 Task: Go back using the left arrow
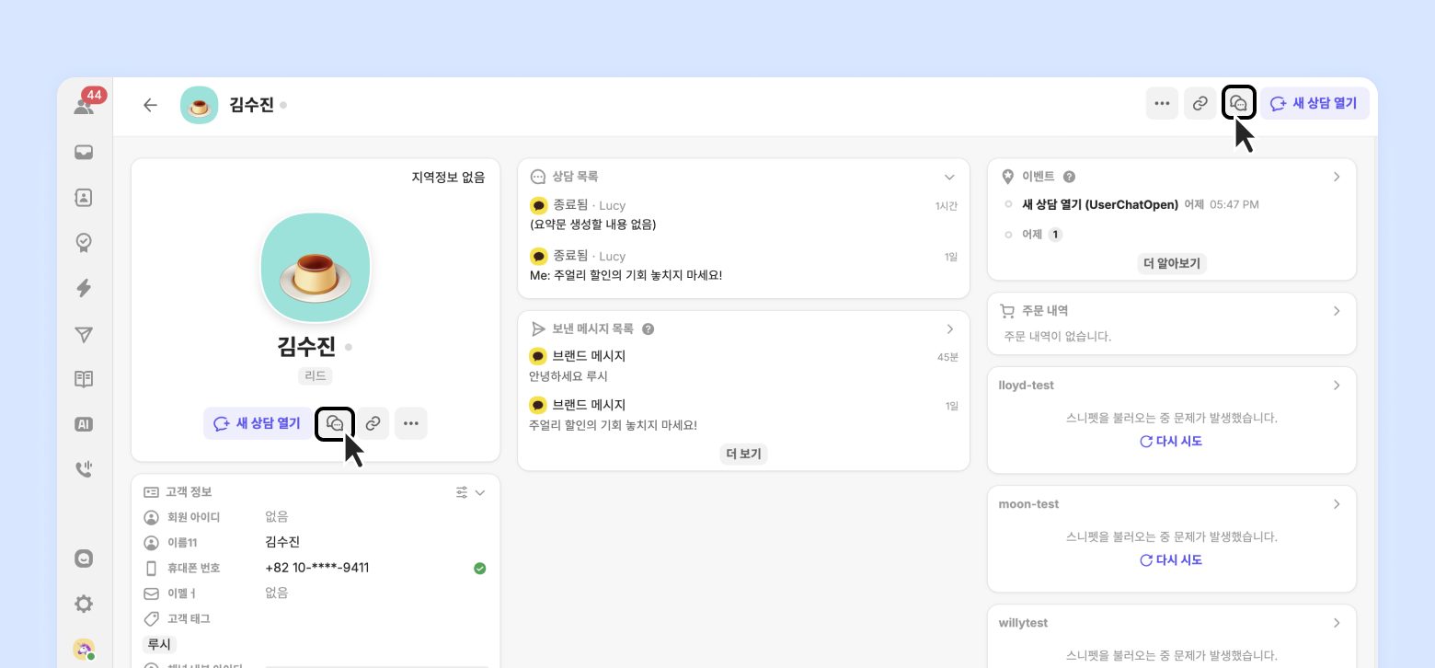(x=151, y=105)
